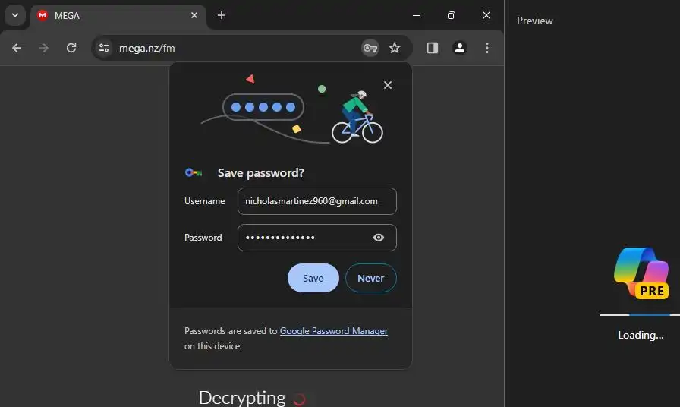
Task: Show password with the eye icon
Action: [379, 238]
